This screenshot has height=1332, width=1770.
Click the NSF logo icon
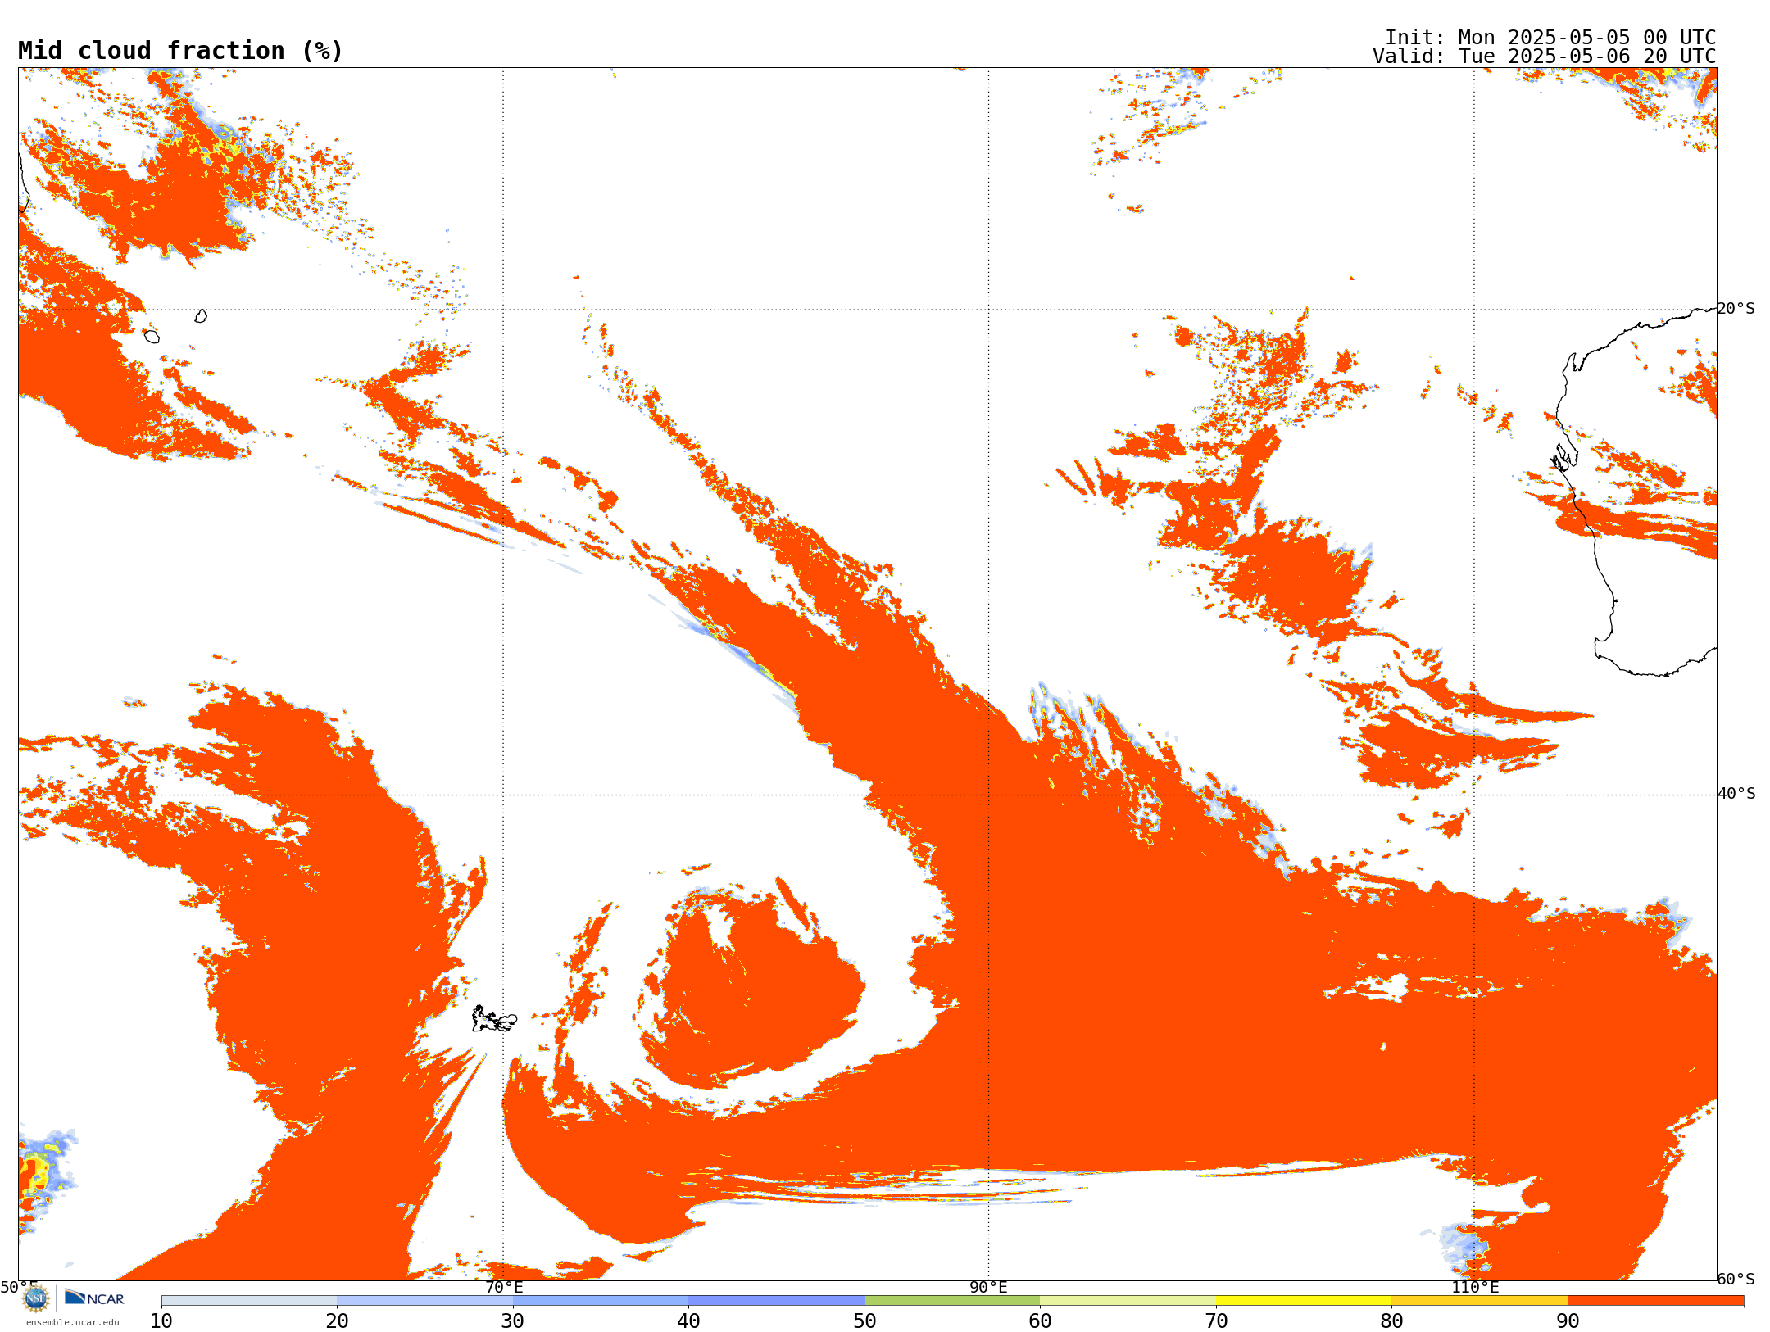click(36, 1298)
